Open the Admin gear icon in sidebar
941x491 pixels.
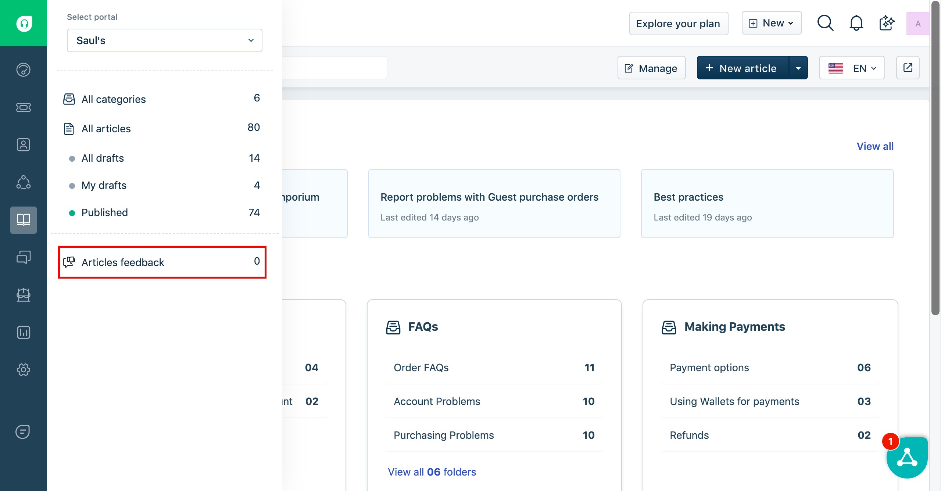point(24,370)
